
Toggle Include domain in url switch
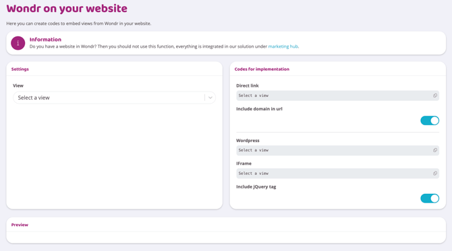[x=430, y=120]
